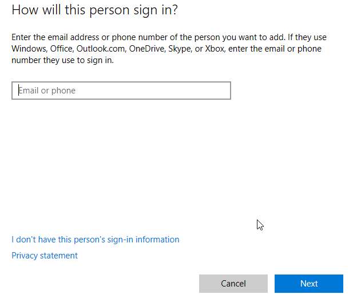Place cursor in the Email or phone box

(x=121, y=91)
